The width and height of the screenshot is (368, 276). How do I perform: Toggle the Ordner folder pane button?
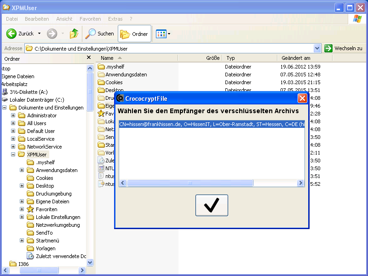point(134,34)
